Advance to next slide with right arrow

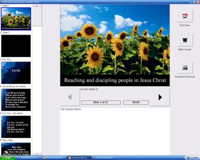click(x=160, y=97)
